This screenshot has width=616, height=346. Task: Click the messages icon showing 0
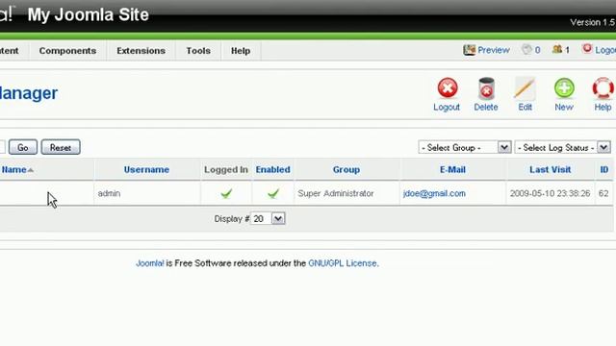pos(526,49)
